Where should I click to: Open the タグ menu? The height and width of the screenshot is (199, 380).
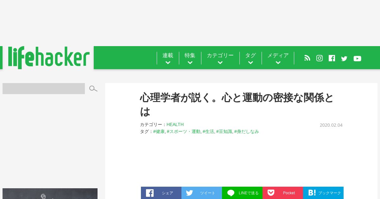point(250,56)
